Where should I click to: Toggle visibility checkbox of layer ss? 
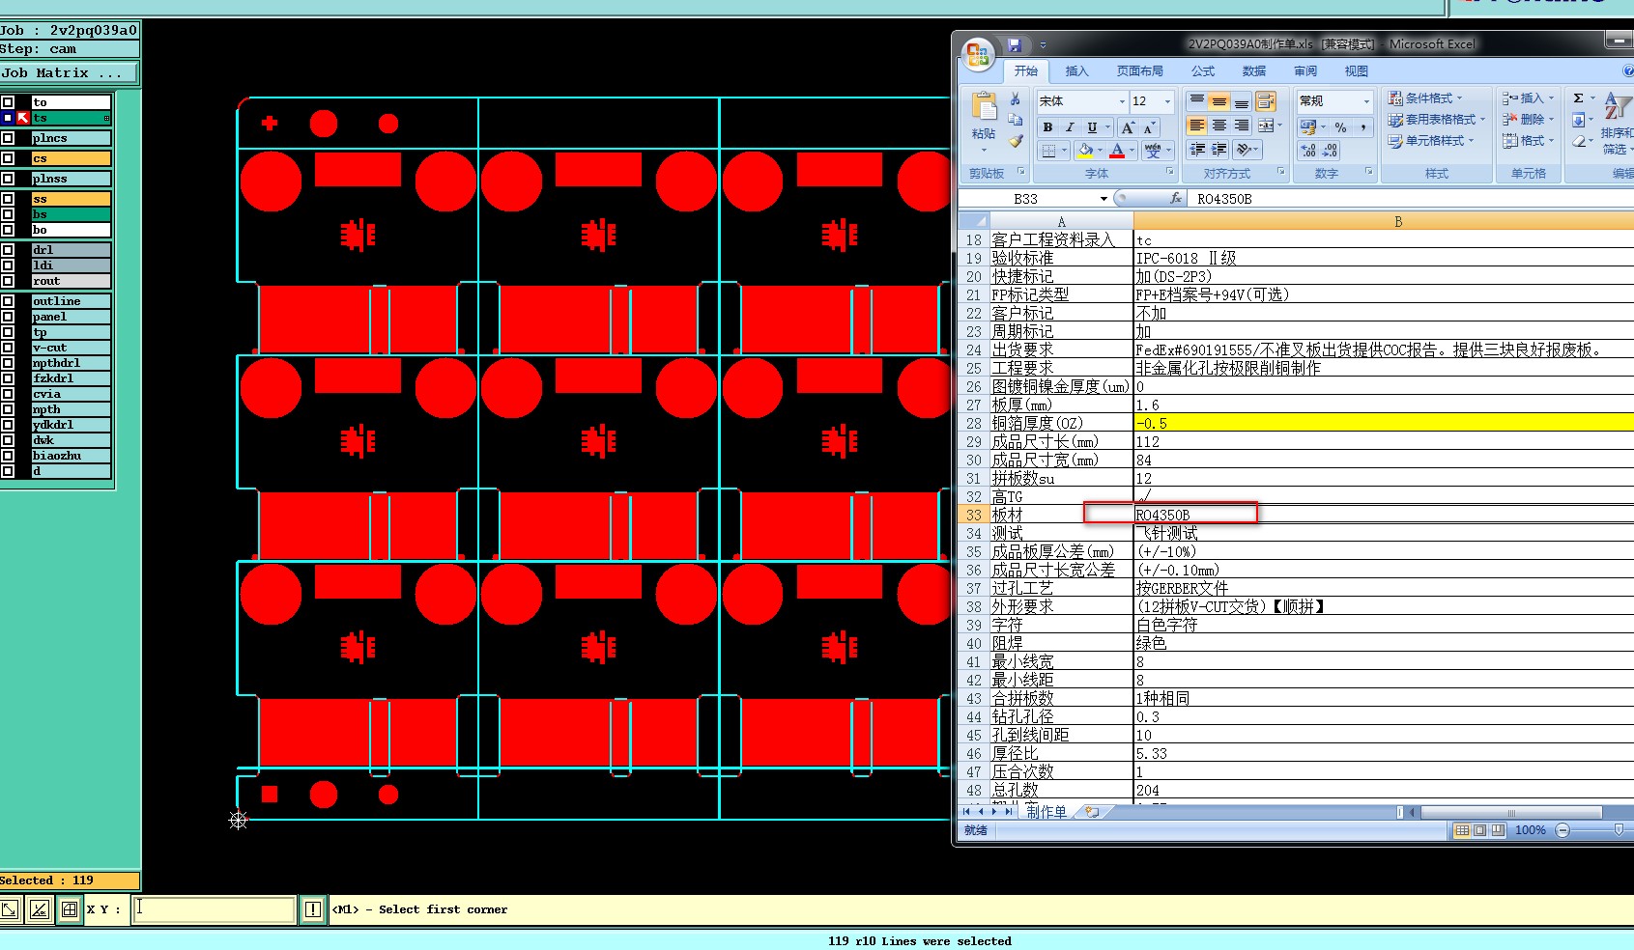(8, 199)
